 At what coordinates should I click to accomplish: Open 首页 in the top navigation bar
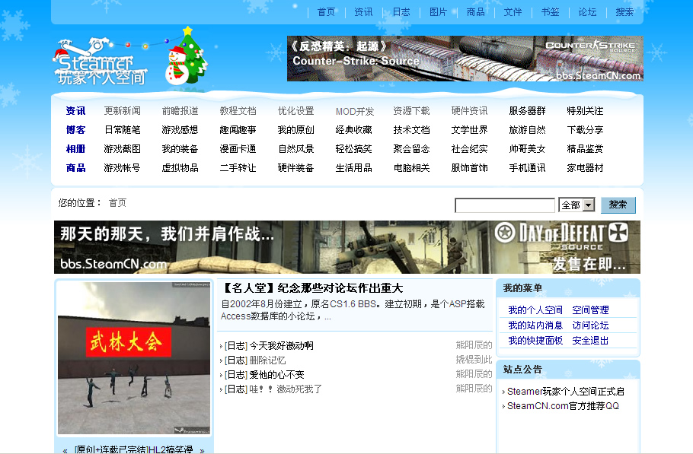[x=326, y=12]
